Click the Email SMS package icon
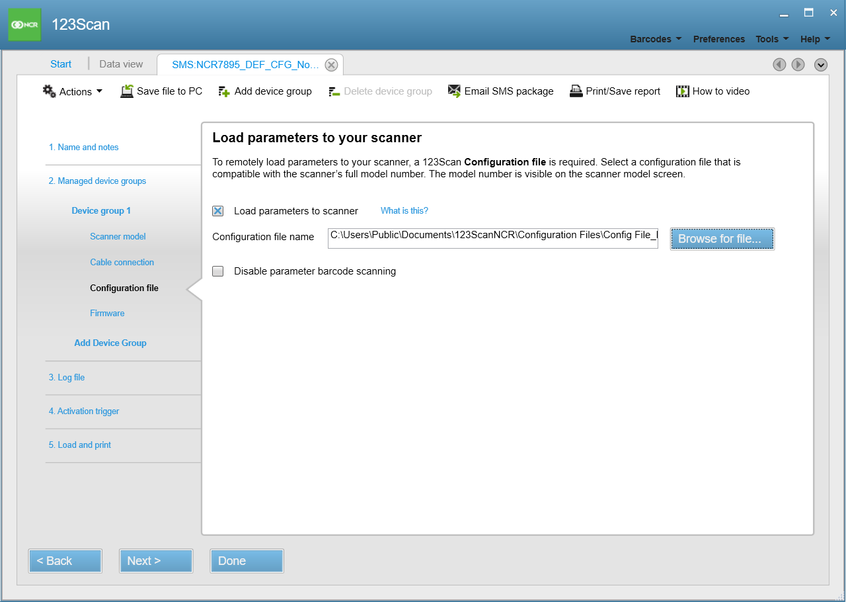This screenshot has height=602, width=846. click(454, 91)
